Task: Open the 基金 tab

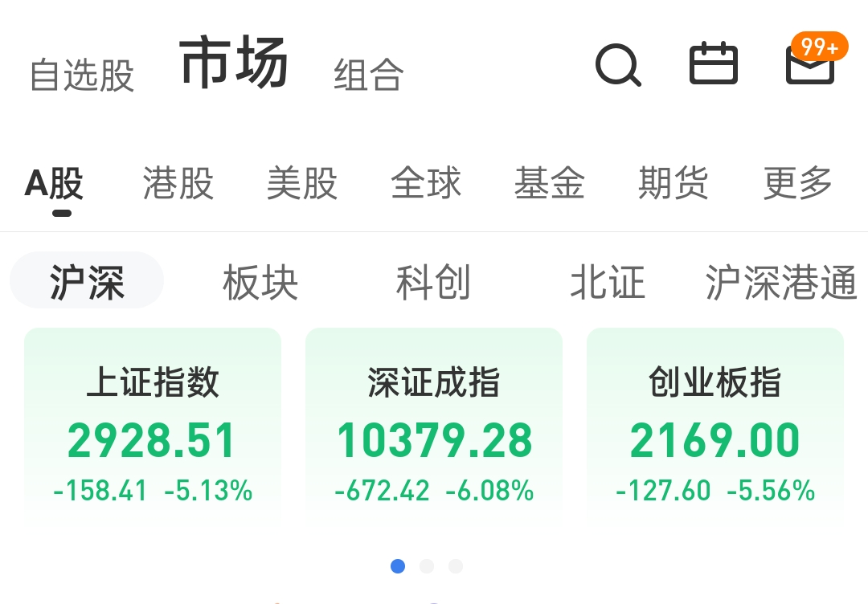Action: [x=550, y=184]
